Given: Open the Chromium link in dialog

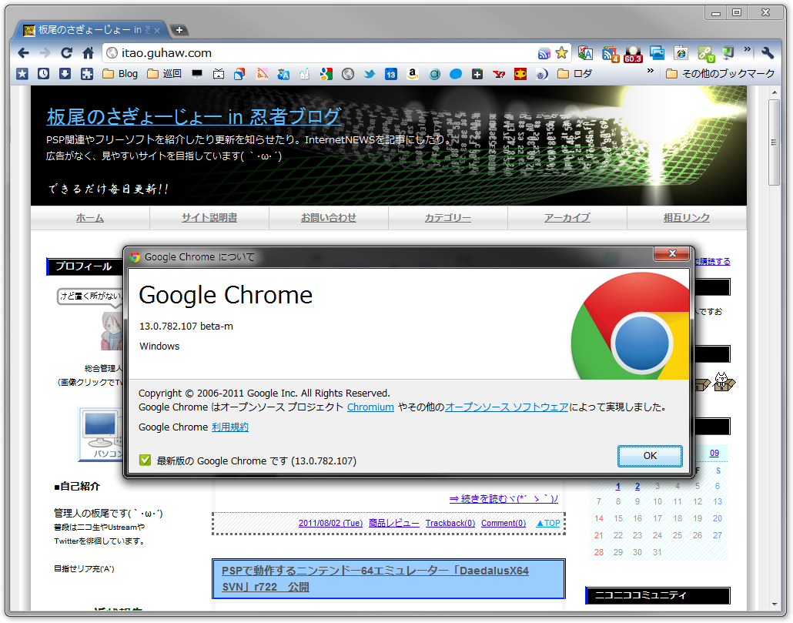Looking at the screenshot, I should (x=370, y=407).
